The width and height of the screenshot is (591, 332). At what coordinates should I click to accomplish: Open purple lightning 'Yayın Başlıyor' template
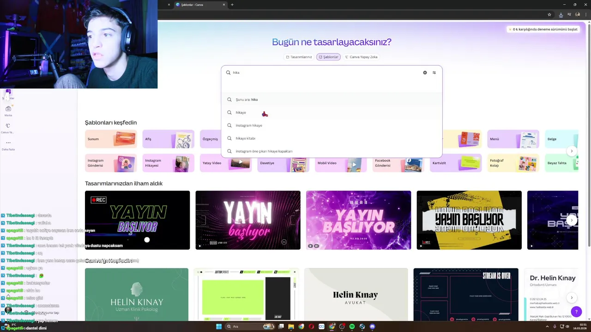[358, 220]
